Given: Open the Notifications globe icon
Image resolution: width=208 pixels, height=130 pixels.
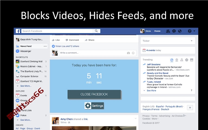Looking at the screenshot, I should click(180, 31).
